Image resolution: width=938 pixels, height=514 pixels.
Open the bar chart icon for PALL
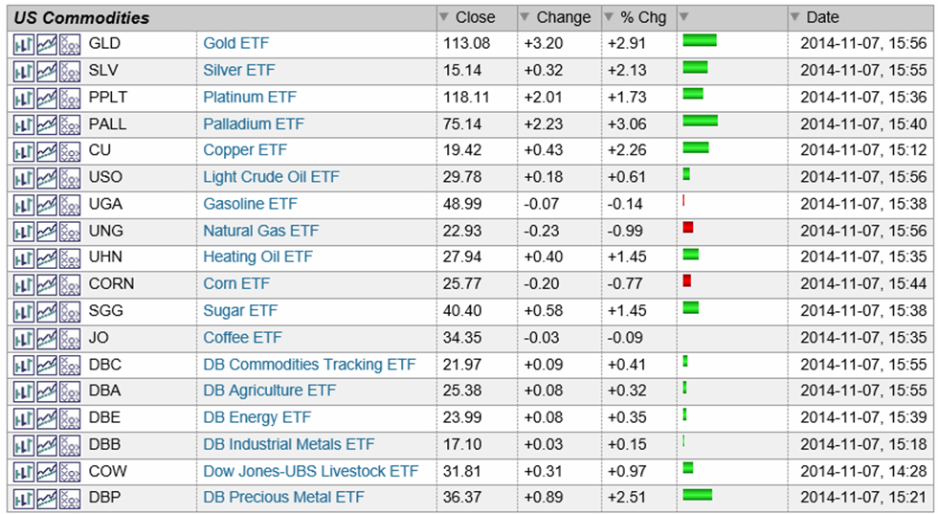click(24, 124)
